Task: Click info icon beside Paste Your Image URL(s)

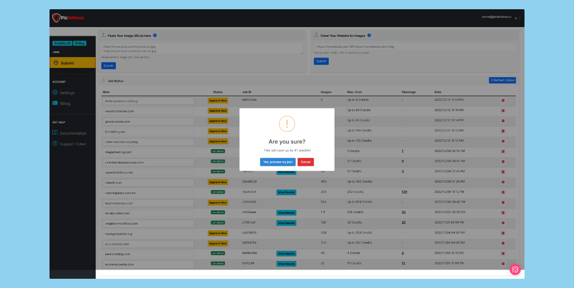Action: (x=155, y=35)
